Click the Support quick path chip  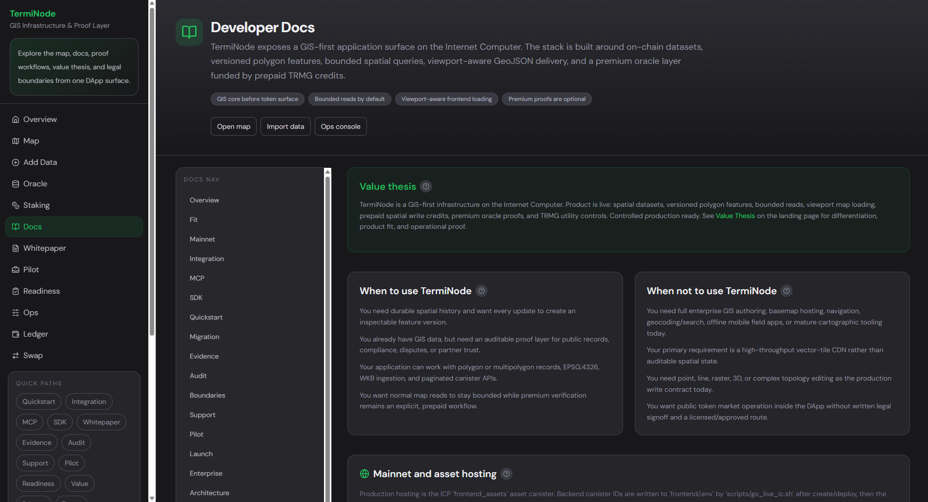[35, 463]
